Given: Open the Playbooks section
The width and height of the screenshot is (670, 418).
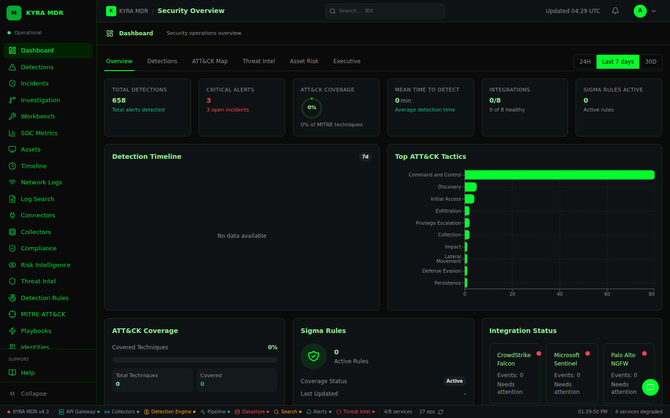Looking at the screenshot, I should click(36, 331).
